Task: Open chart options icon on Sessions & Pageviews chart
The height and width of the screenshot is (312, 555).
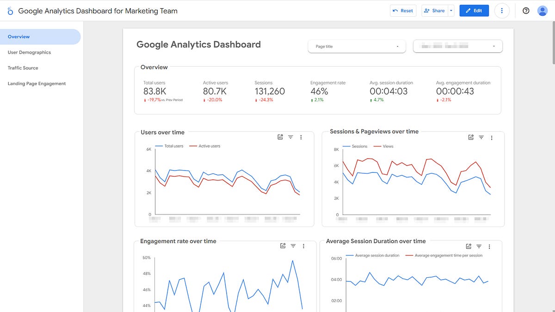Action: point(471,137)
